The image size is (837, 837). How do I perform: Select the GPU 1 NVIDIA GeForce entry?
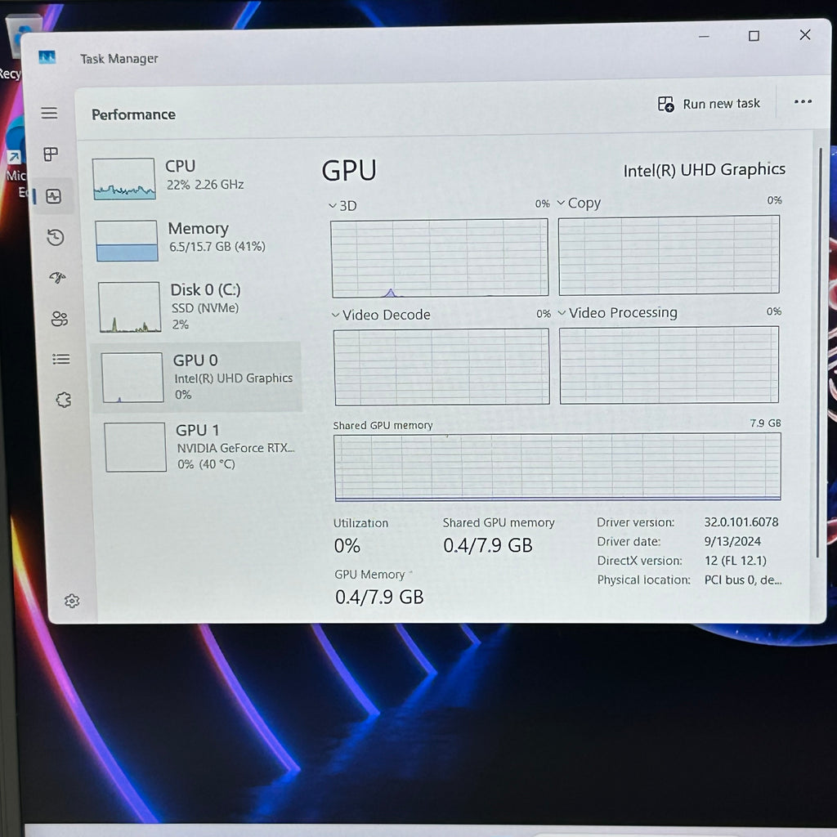click(200, 447)
